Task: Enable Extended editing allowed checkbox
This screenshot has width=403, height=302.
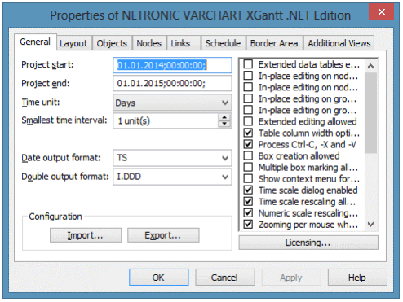Action: coord(248,121)
